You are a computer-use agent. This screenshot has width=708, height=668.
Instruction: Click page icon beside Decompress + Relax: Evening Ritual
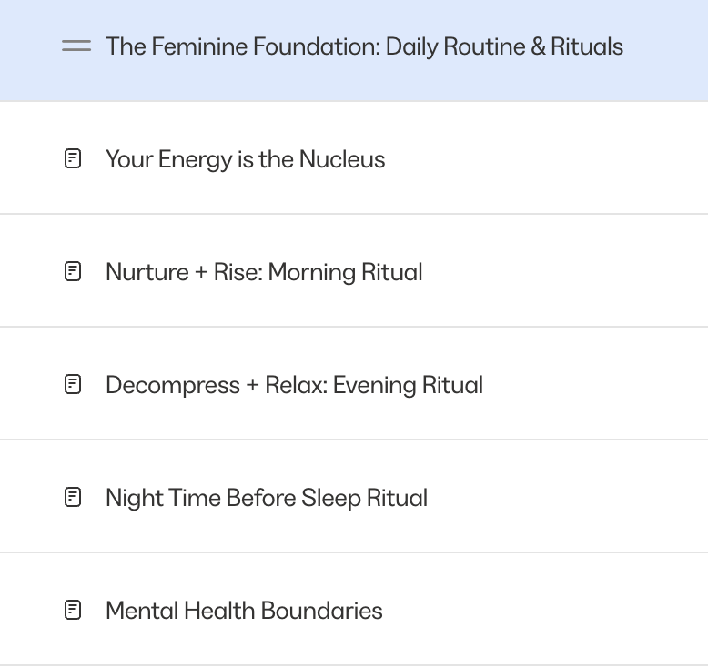click(x=73, y=385)
